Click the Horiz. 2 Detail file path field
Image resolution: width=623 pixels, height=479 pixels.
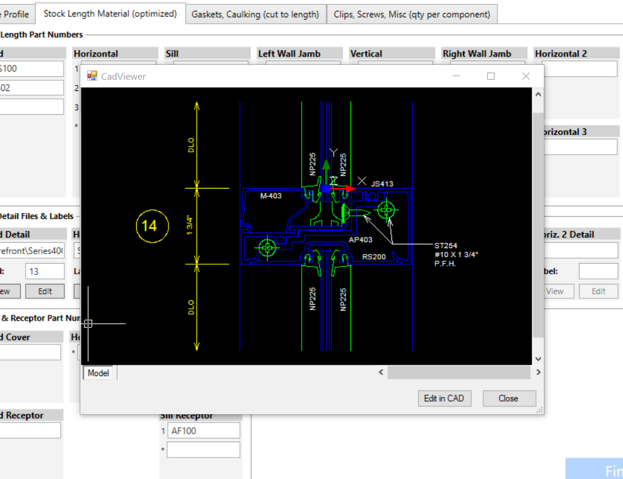pyautogui.click(x=581, y=251)
